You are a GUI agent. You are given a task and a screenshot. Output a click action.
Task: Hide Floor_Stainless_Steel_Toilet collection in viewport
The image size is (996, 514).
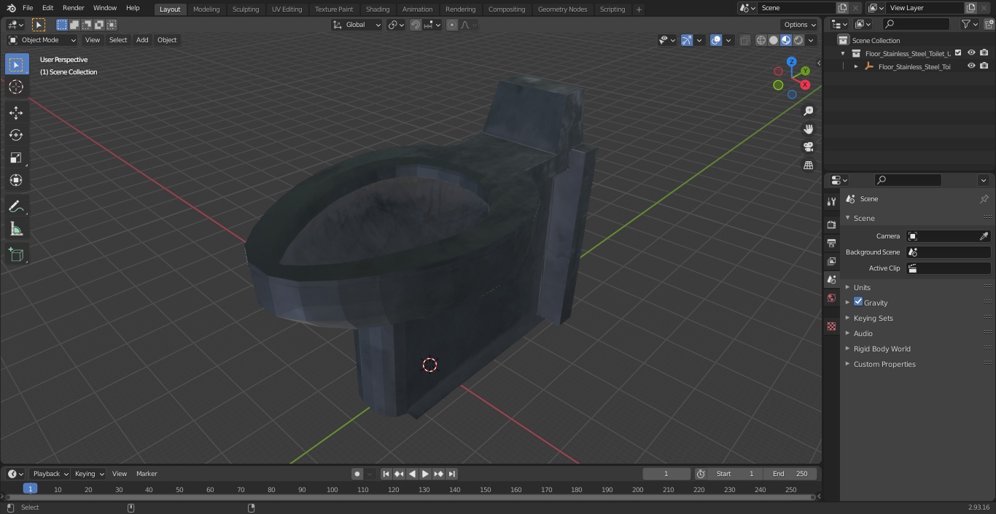pyautogui.click(x=971, y=52)
